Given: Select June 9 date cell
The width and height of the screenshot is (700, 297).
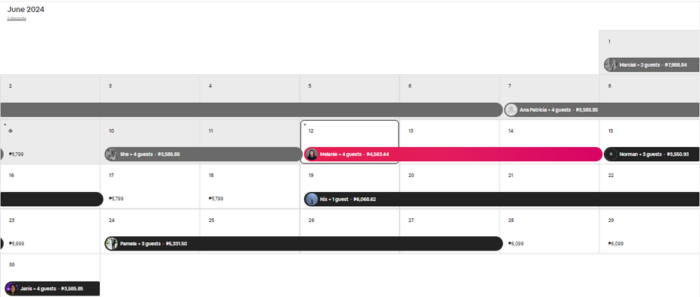Looking at the screenshot, I should [50, 142].
